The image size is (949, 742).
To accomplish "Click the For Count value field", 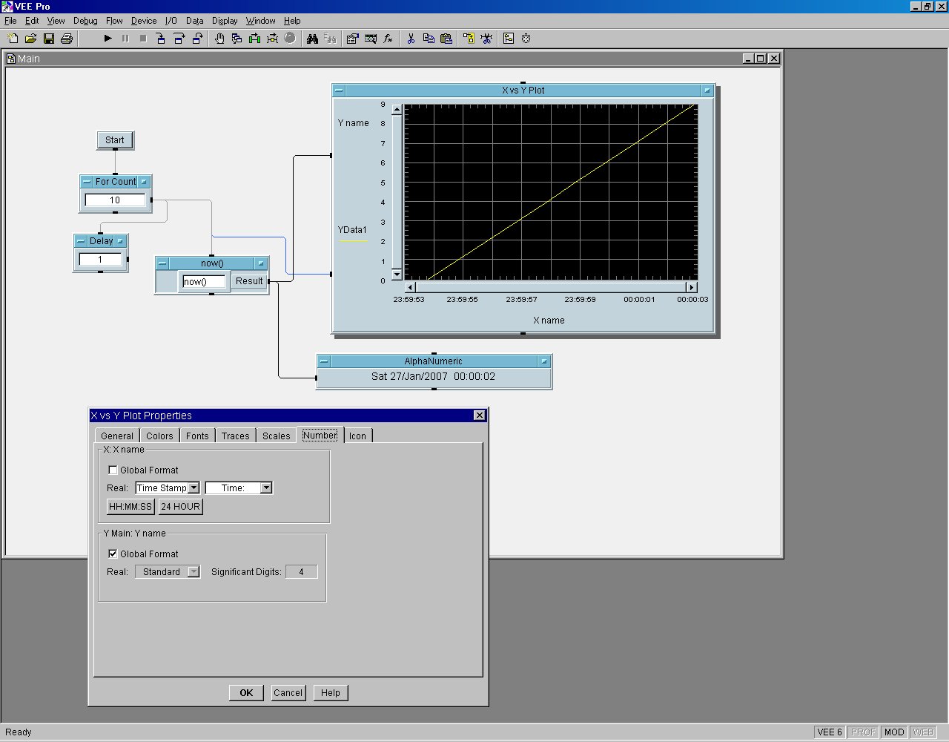I will [115, 200].
